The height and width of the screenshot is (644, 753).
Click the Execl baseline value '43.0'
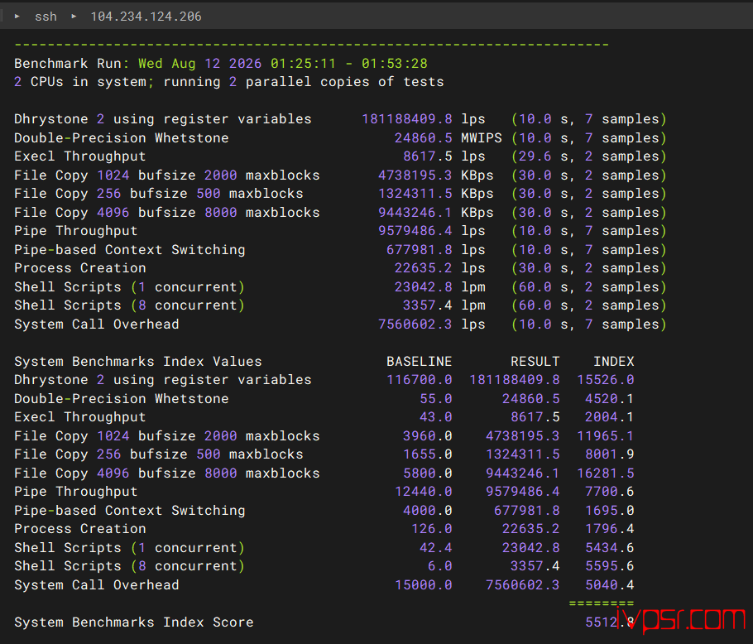pos(436,417)
